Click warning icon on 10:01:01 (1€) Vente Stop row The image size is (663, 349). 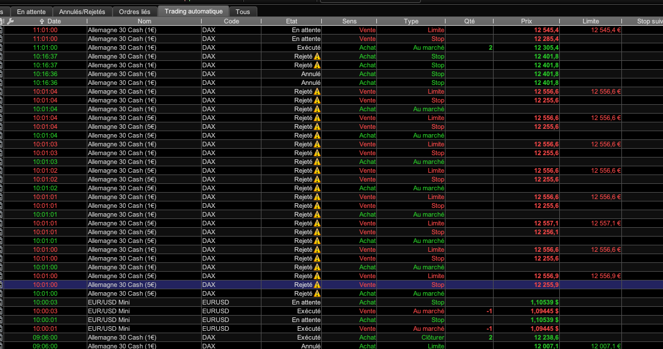tap(317, 206)
